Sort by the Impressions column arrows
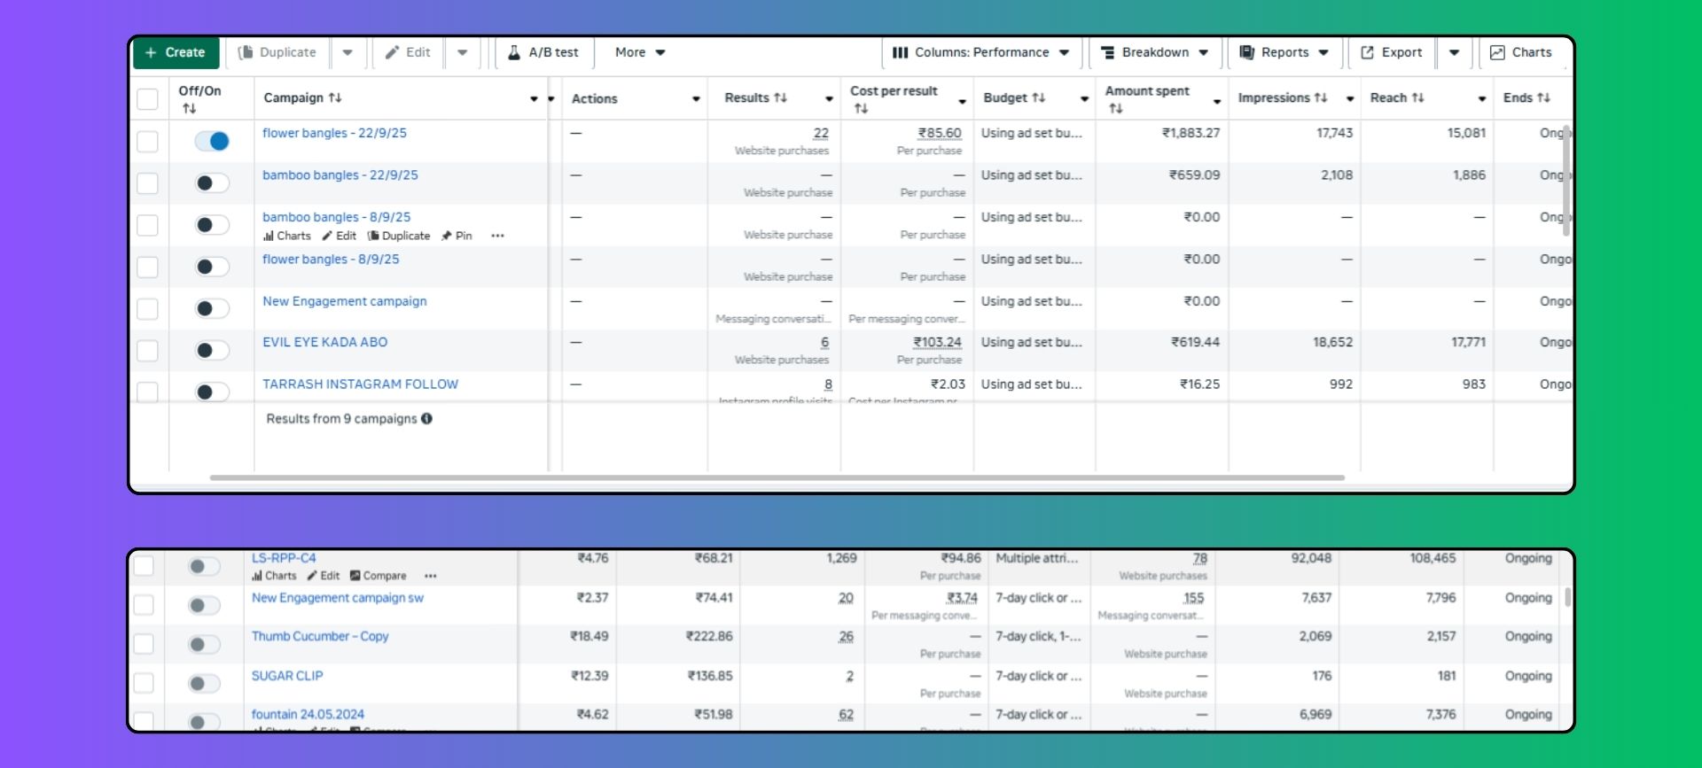The height and width of the screenshot is (768, 1702). click(1321, 98)
